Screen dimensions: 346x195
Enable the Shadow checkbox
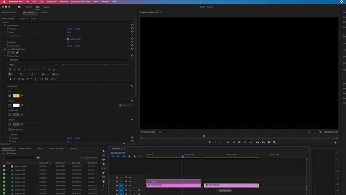coord(10,124)
